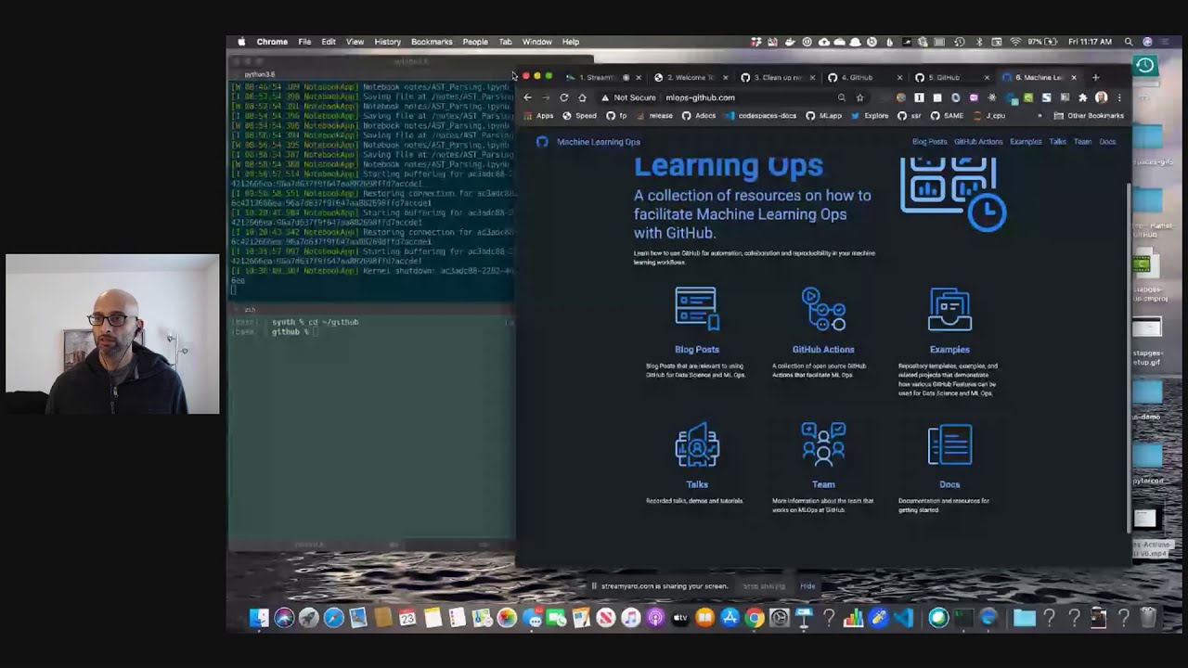Hide the screen sharing notification bar
This screenshot has height=668, width=1188.
tap(807, 586)
